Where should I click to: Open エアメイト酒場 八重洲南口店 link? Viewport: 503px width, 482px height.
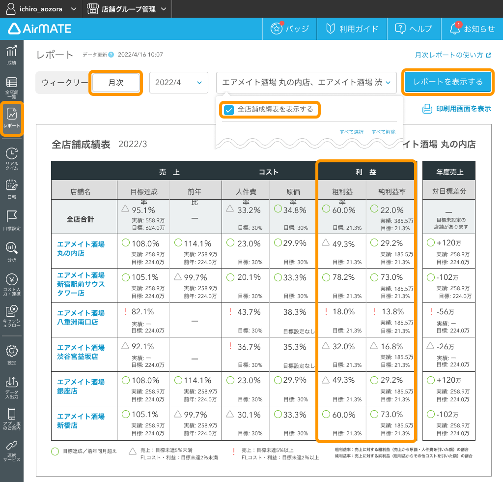click(x=81, y=318)
